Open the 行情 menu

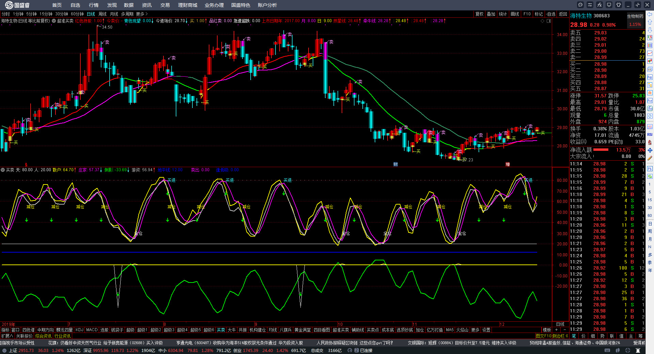click(94, 5)
